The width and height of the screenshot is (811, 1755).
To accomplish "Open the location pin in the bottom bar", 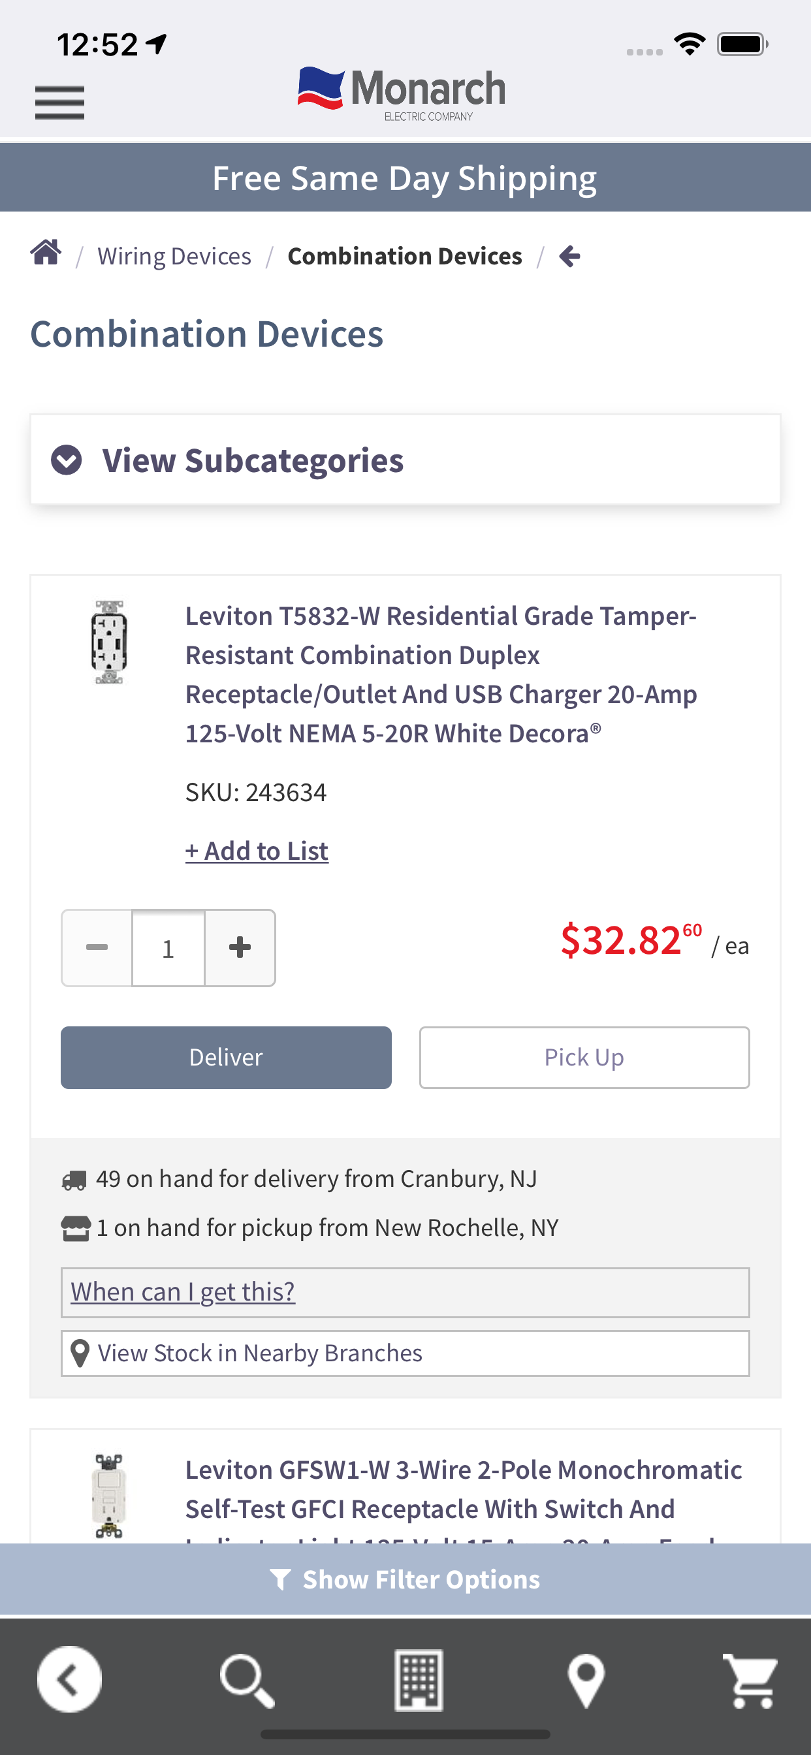I will (x=587, y=1681).
